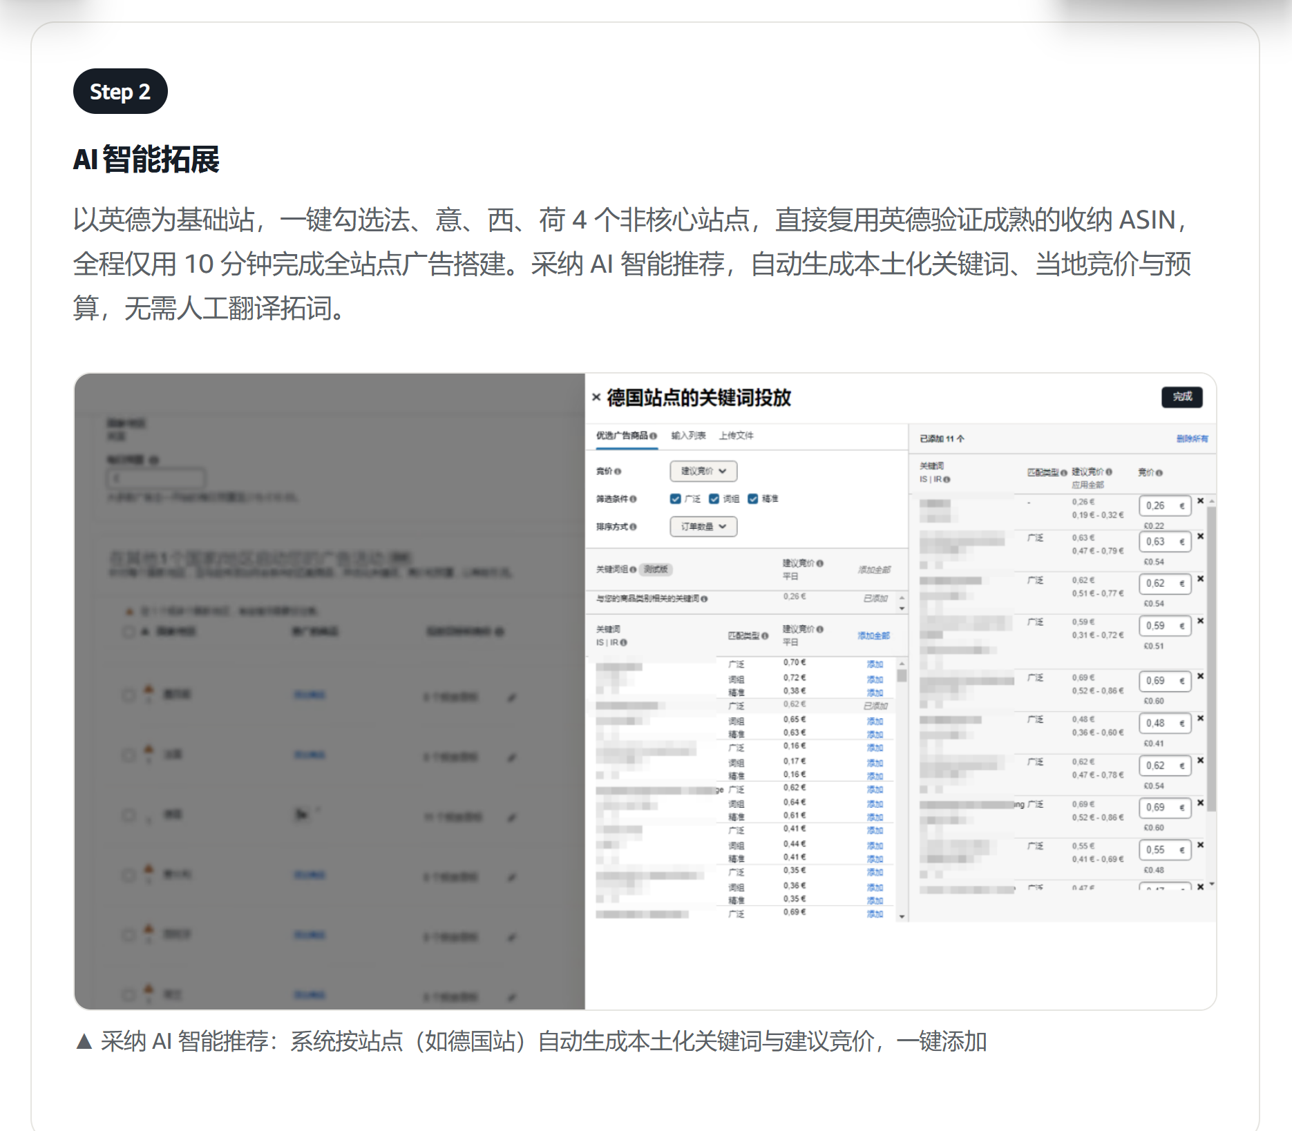Viewport: 1292px width, 1131px height.
Task: Click the bid input field showing 0,59
Action: tap(1165, 626)
